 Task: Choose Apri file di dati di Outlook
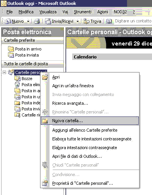pos(90,156)
